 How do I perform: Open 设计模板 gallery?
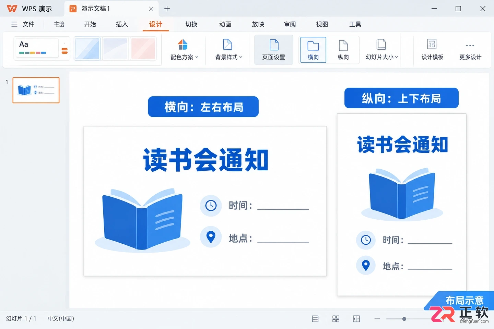[432, 50]
